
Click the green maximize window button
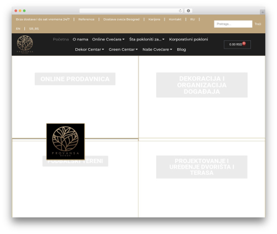tap(24, 11)
